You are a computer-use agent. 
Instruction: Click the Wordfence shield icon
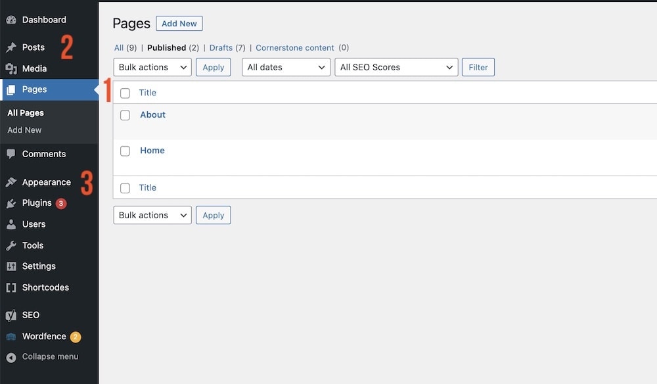pyautogui.click(x=11, y=337)
